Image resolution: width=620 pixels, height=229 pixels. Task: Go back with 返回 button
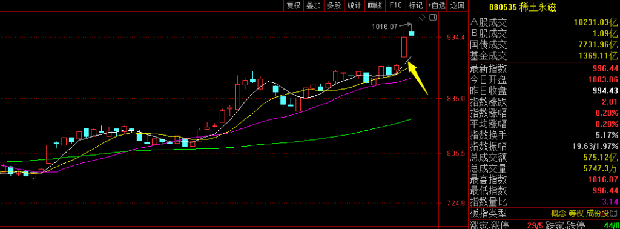click(458, 5)
